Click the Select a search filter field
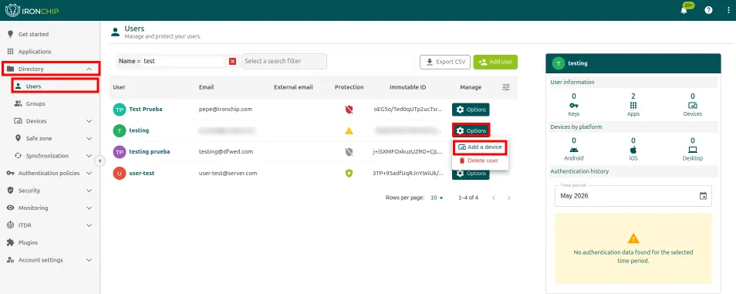Screen dimensions: 736x294 (x=284, y=61)
